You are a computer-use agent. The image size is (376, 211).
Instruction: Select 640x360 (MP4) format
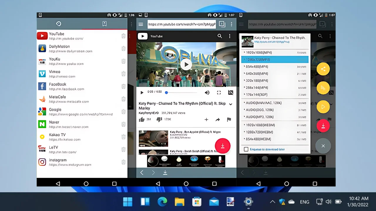point(275,74)
